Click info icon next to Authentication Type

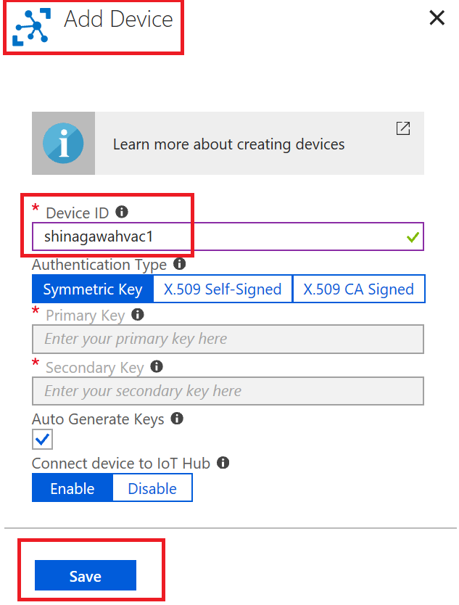[179, 264]
